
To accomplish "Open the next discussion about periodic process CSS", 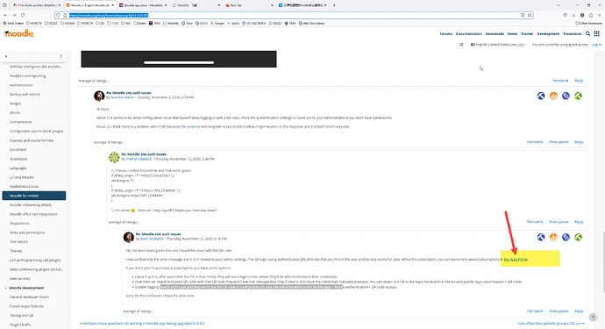I will tap(551, 324).
